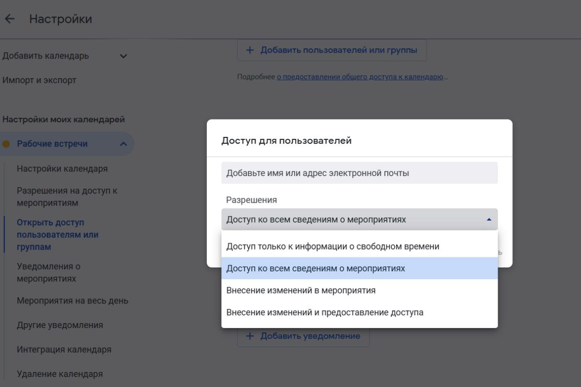Viewport: 581px width, 387px height.
Task: Open the о предоставлении общего доступа link
Action: (x=360, y=77)
